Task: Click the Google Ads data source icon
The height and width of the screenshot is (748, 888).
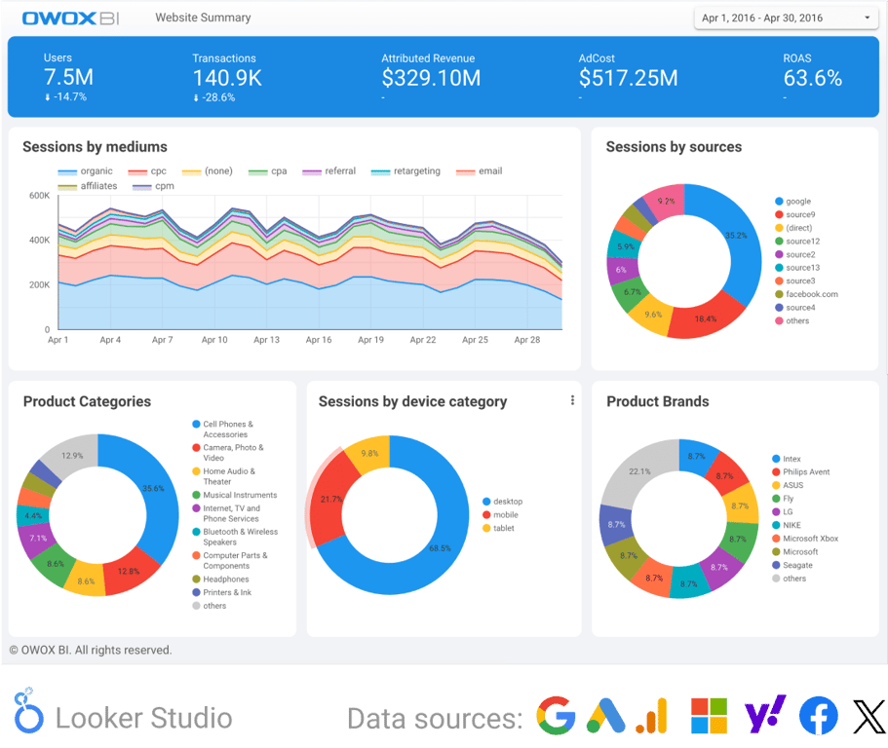Action: (x=606, y=716)
